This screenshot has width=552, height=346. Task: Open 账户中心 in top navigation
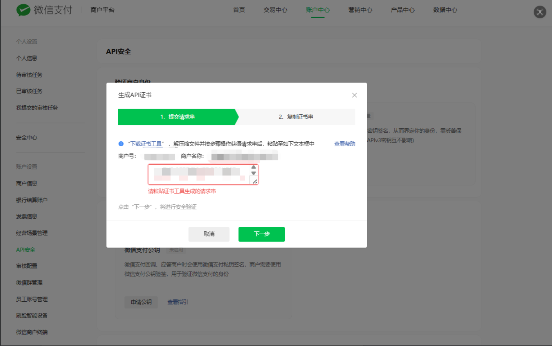click(x=318, y=10)
